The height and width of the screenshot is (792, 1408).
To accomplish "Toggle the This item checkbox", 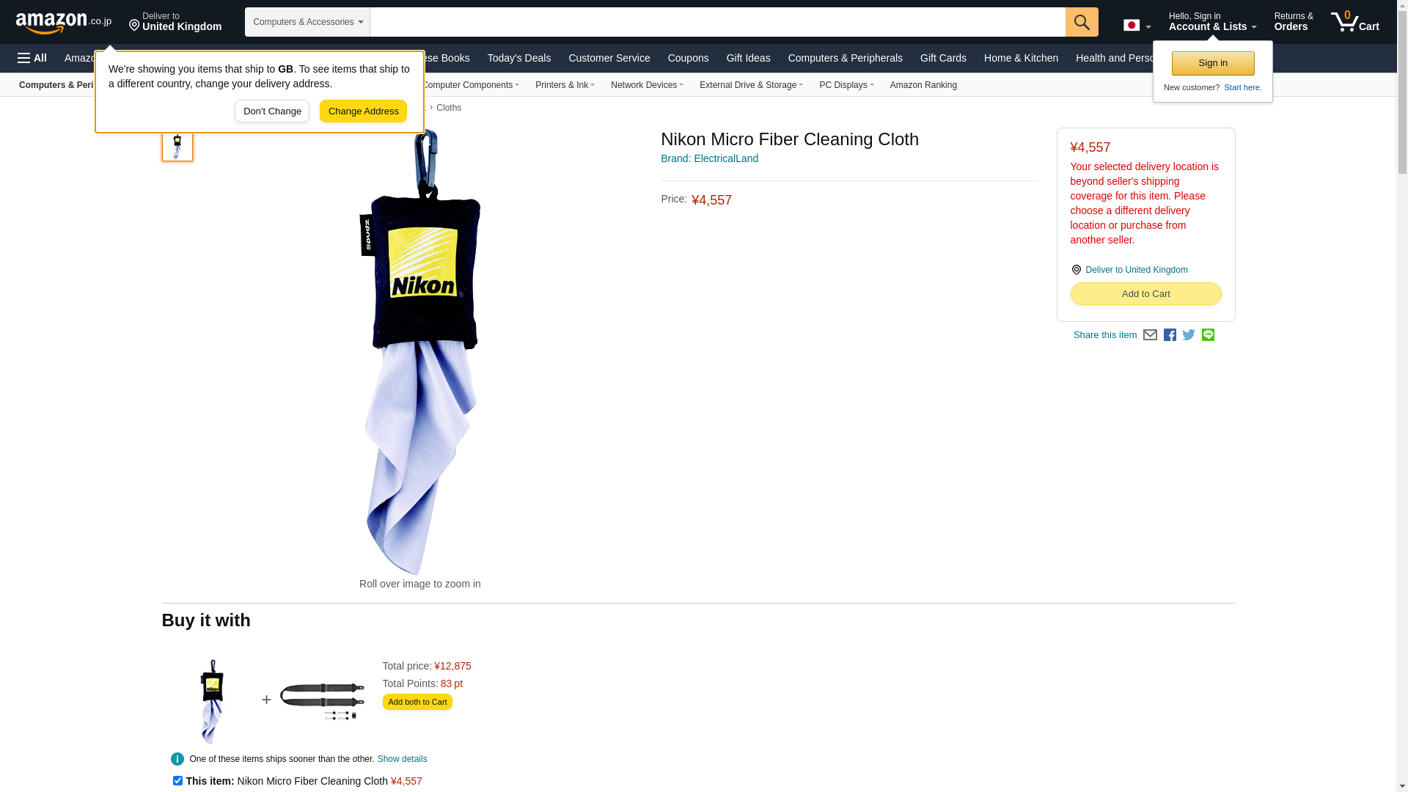I will 177,781.
